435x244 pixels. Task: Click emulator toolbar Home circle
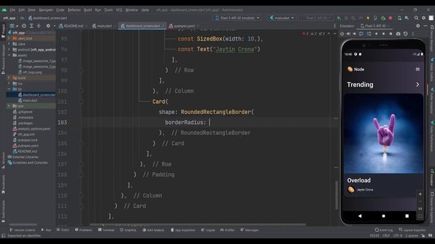[383, 34]
